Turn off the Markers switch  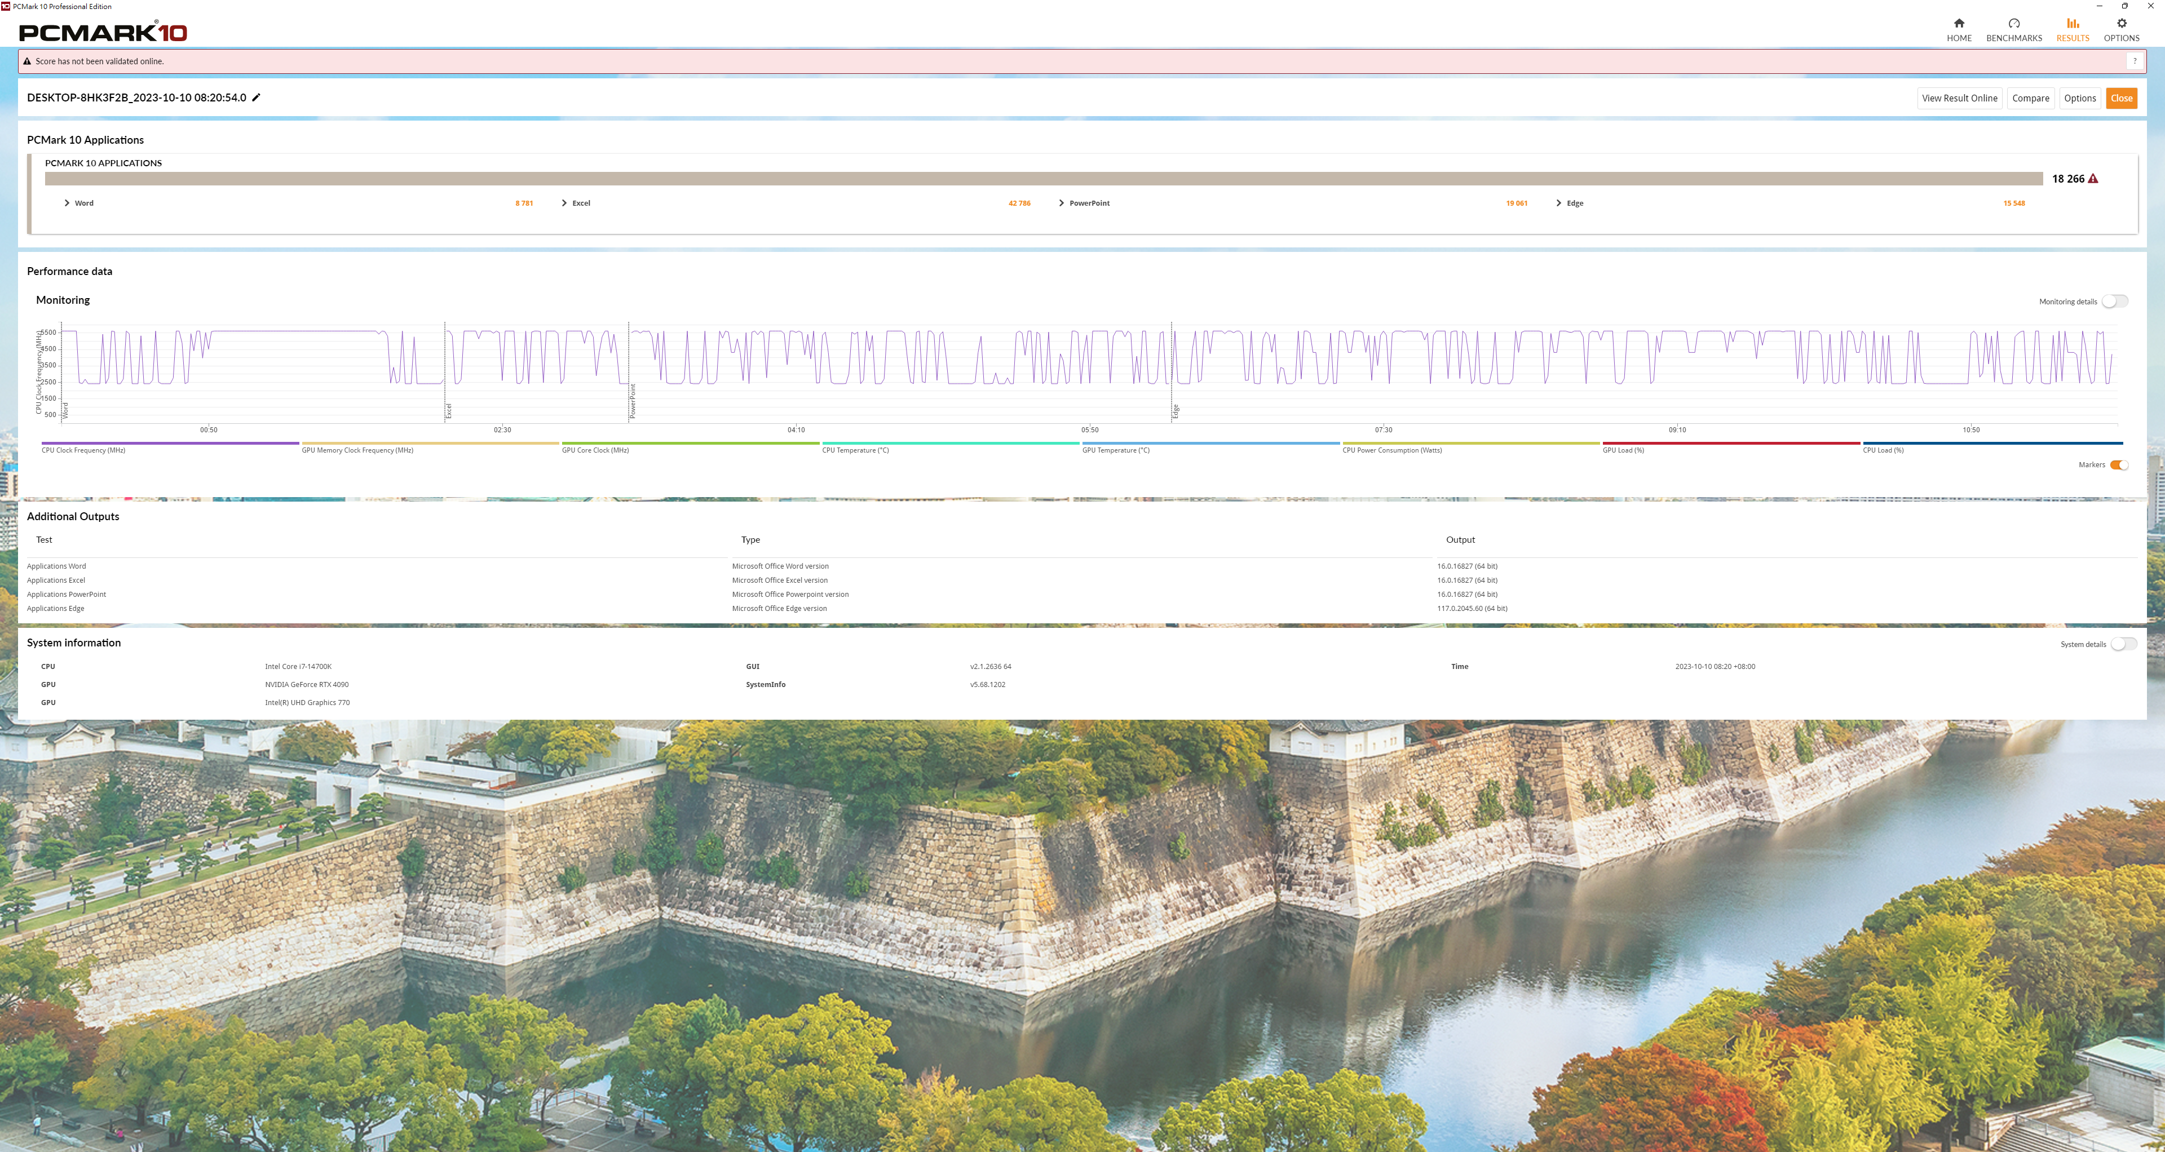[2119, 464]
